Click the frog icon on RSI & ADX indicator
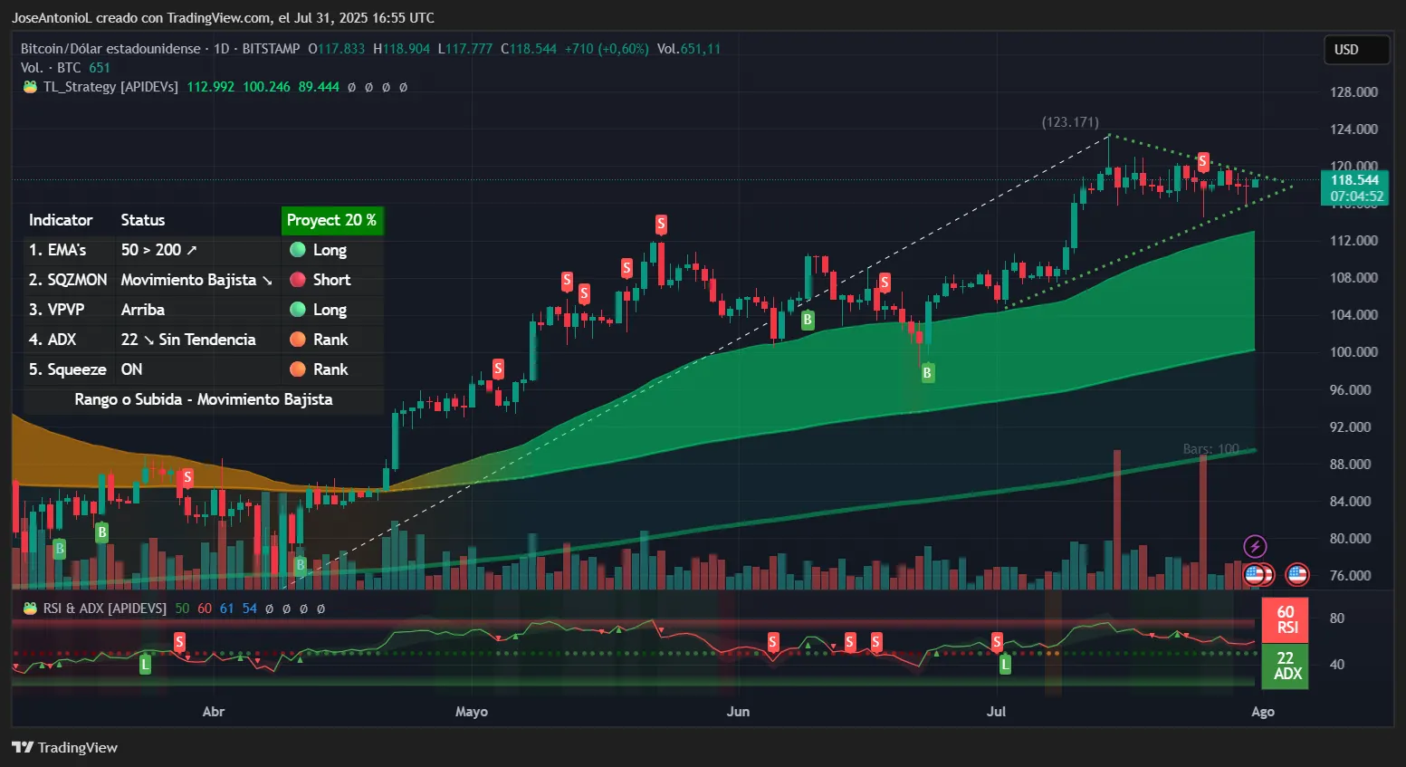1406x767 pixels. coord(30,608)
